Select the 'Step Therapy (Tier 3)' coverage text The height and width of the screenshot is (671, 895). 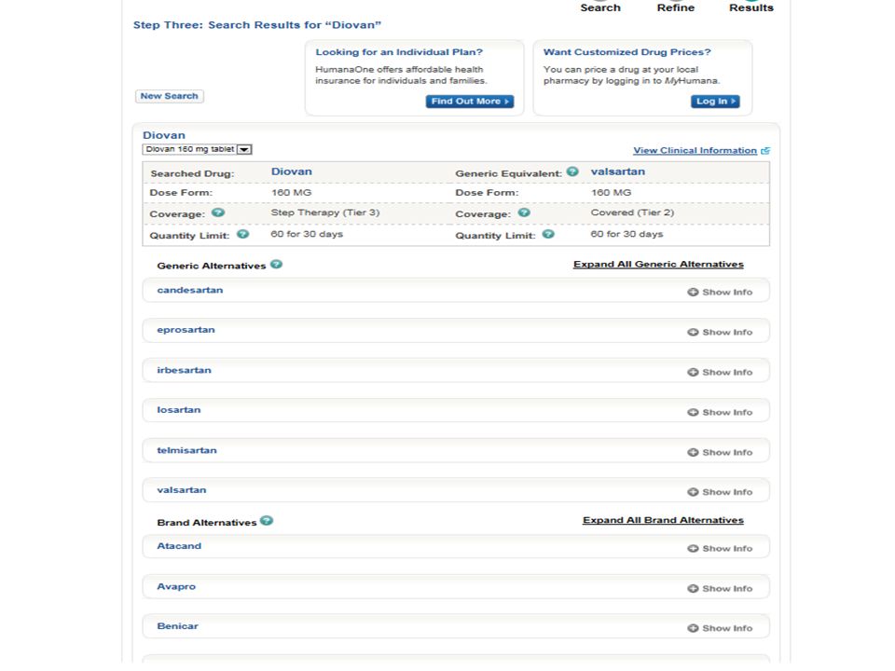point(325,212)
